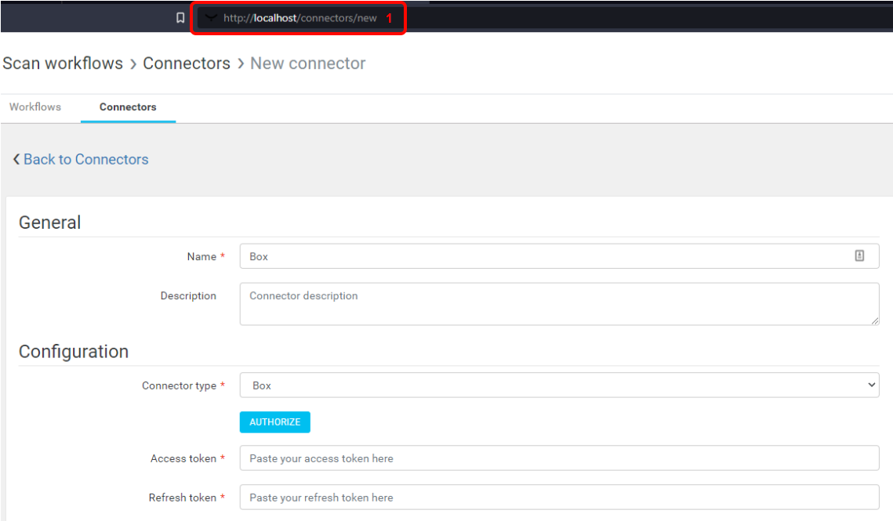The height and width of the screenshot is (521, 893).
Task: Click the Connector type field label
Action: 179,385
